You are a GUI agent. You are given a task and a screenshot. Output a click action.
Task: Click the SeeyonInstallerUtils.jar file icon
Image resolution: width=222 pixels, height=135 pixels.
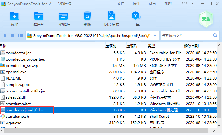tap(3, 91)
